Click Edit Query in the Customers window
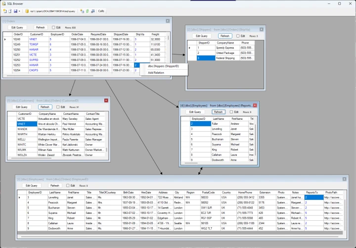 point(22,107)
